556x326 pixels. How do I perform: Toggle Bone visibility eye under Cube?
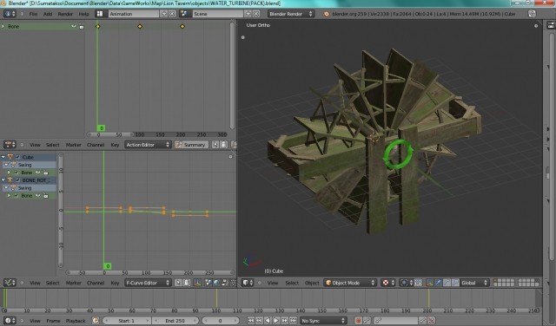[x=38, y=173]
